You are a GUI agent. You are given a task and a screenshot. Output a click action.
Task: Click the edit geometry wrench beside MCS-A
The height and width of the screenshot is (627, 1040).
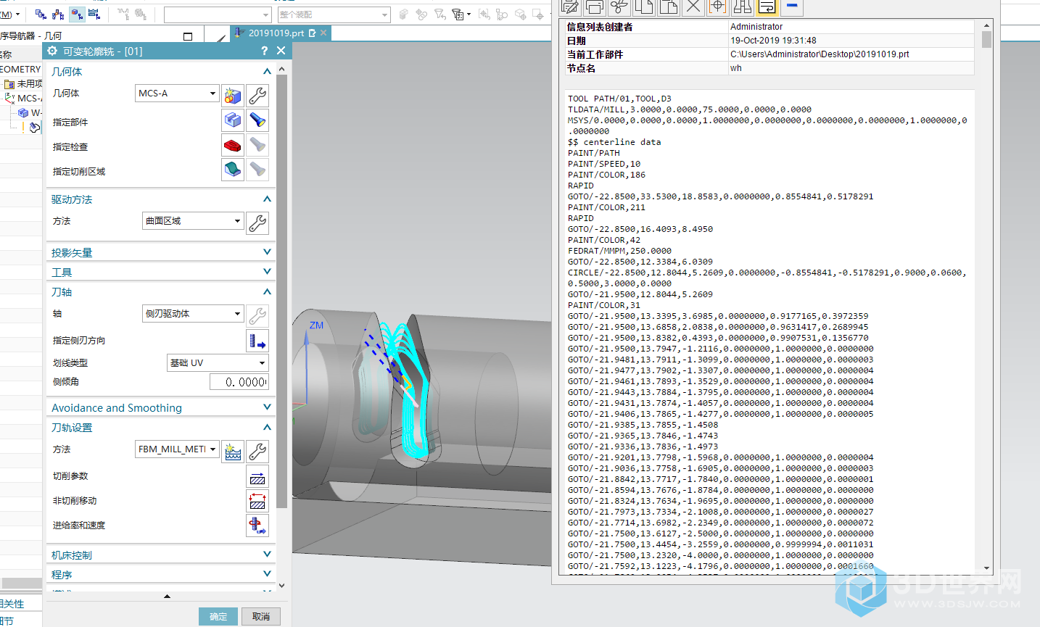[x=257, y=96]
